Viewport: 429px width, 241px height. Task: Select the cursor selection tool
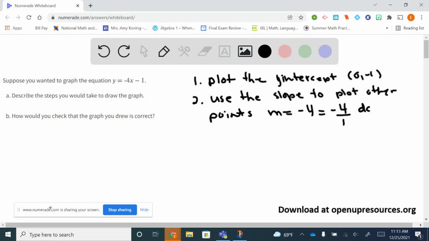(x=144, y=51)
